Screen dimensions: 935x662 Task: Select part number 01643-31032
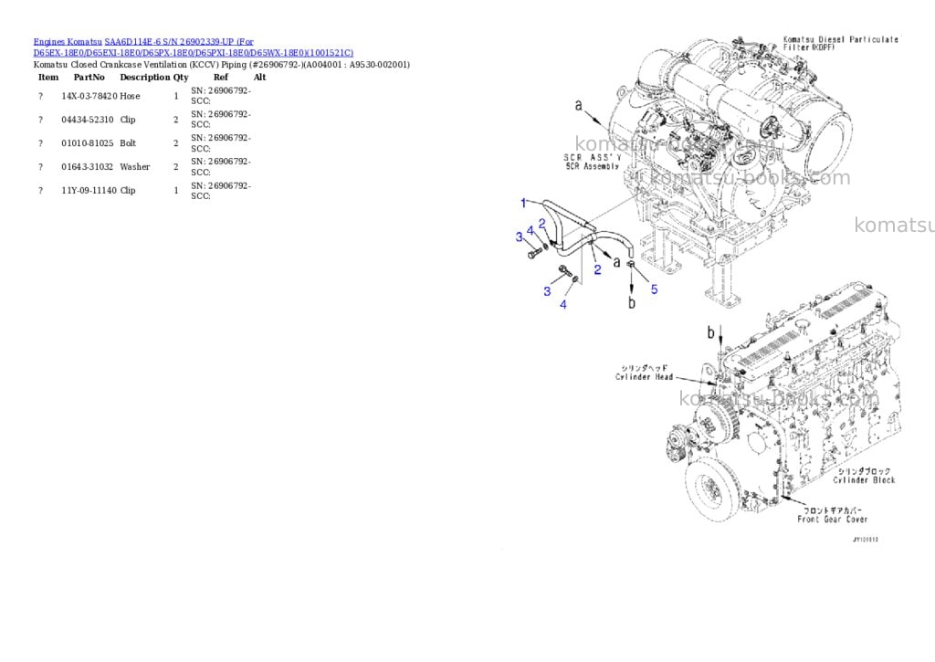pyautogui.click(x=88, y=167)
